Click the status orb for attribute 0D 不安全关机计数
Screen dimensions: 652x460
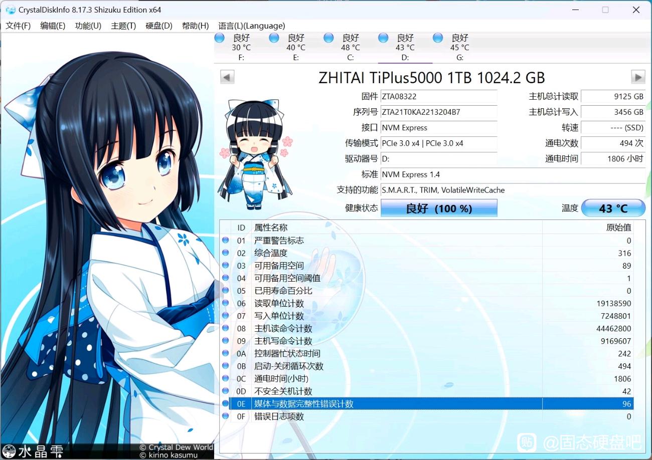click(226, 391)
